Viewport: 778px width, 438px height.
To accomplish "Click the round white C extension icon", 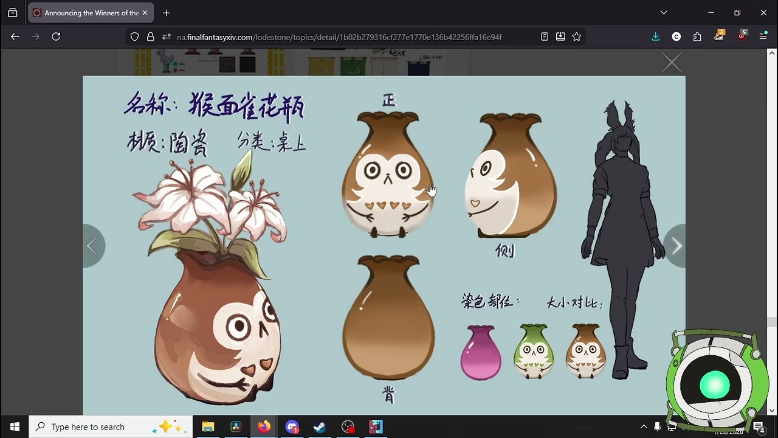I will click(x=676, y=37).
